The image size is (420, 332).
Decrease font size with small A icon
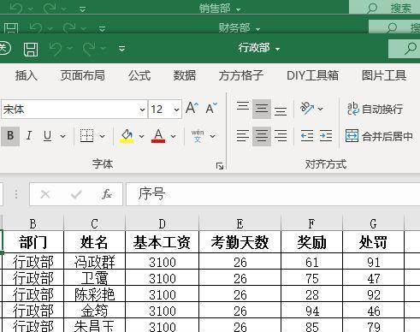point(211,109)
